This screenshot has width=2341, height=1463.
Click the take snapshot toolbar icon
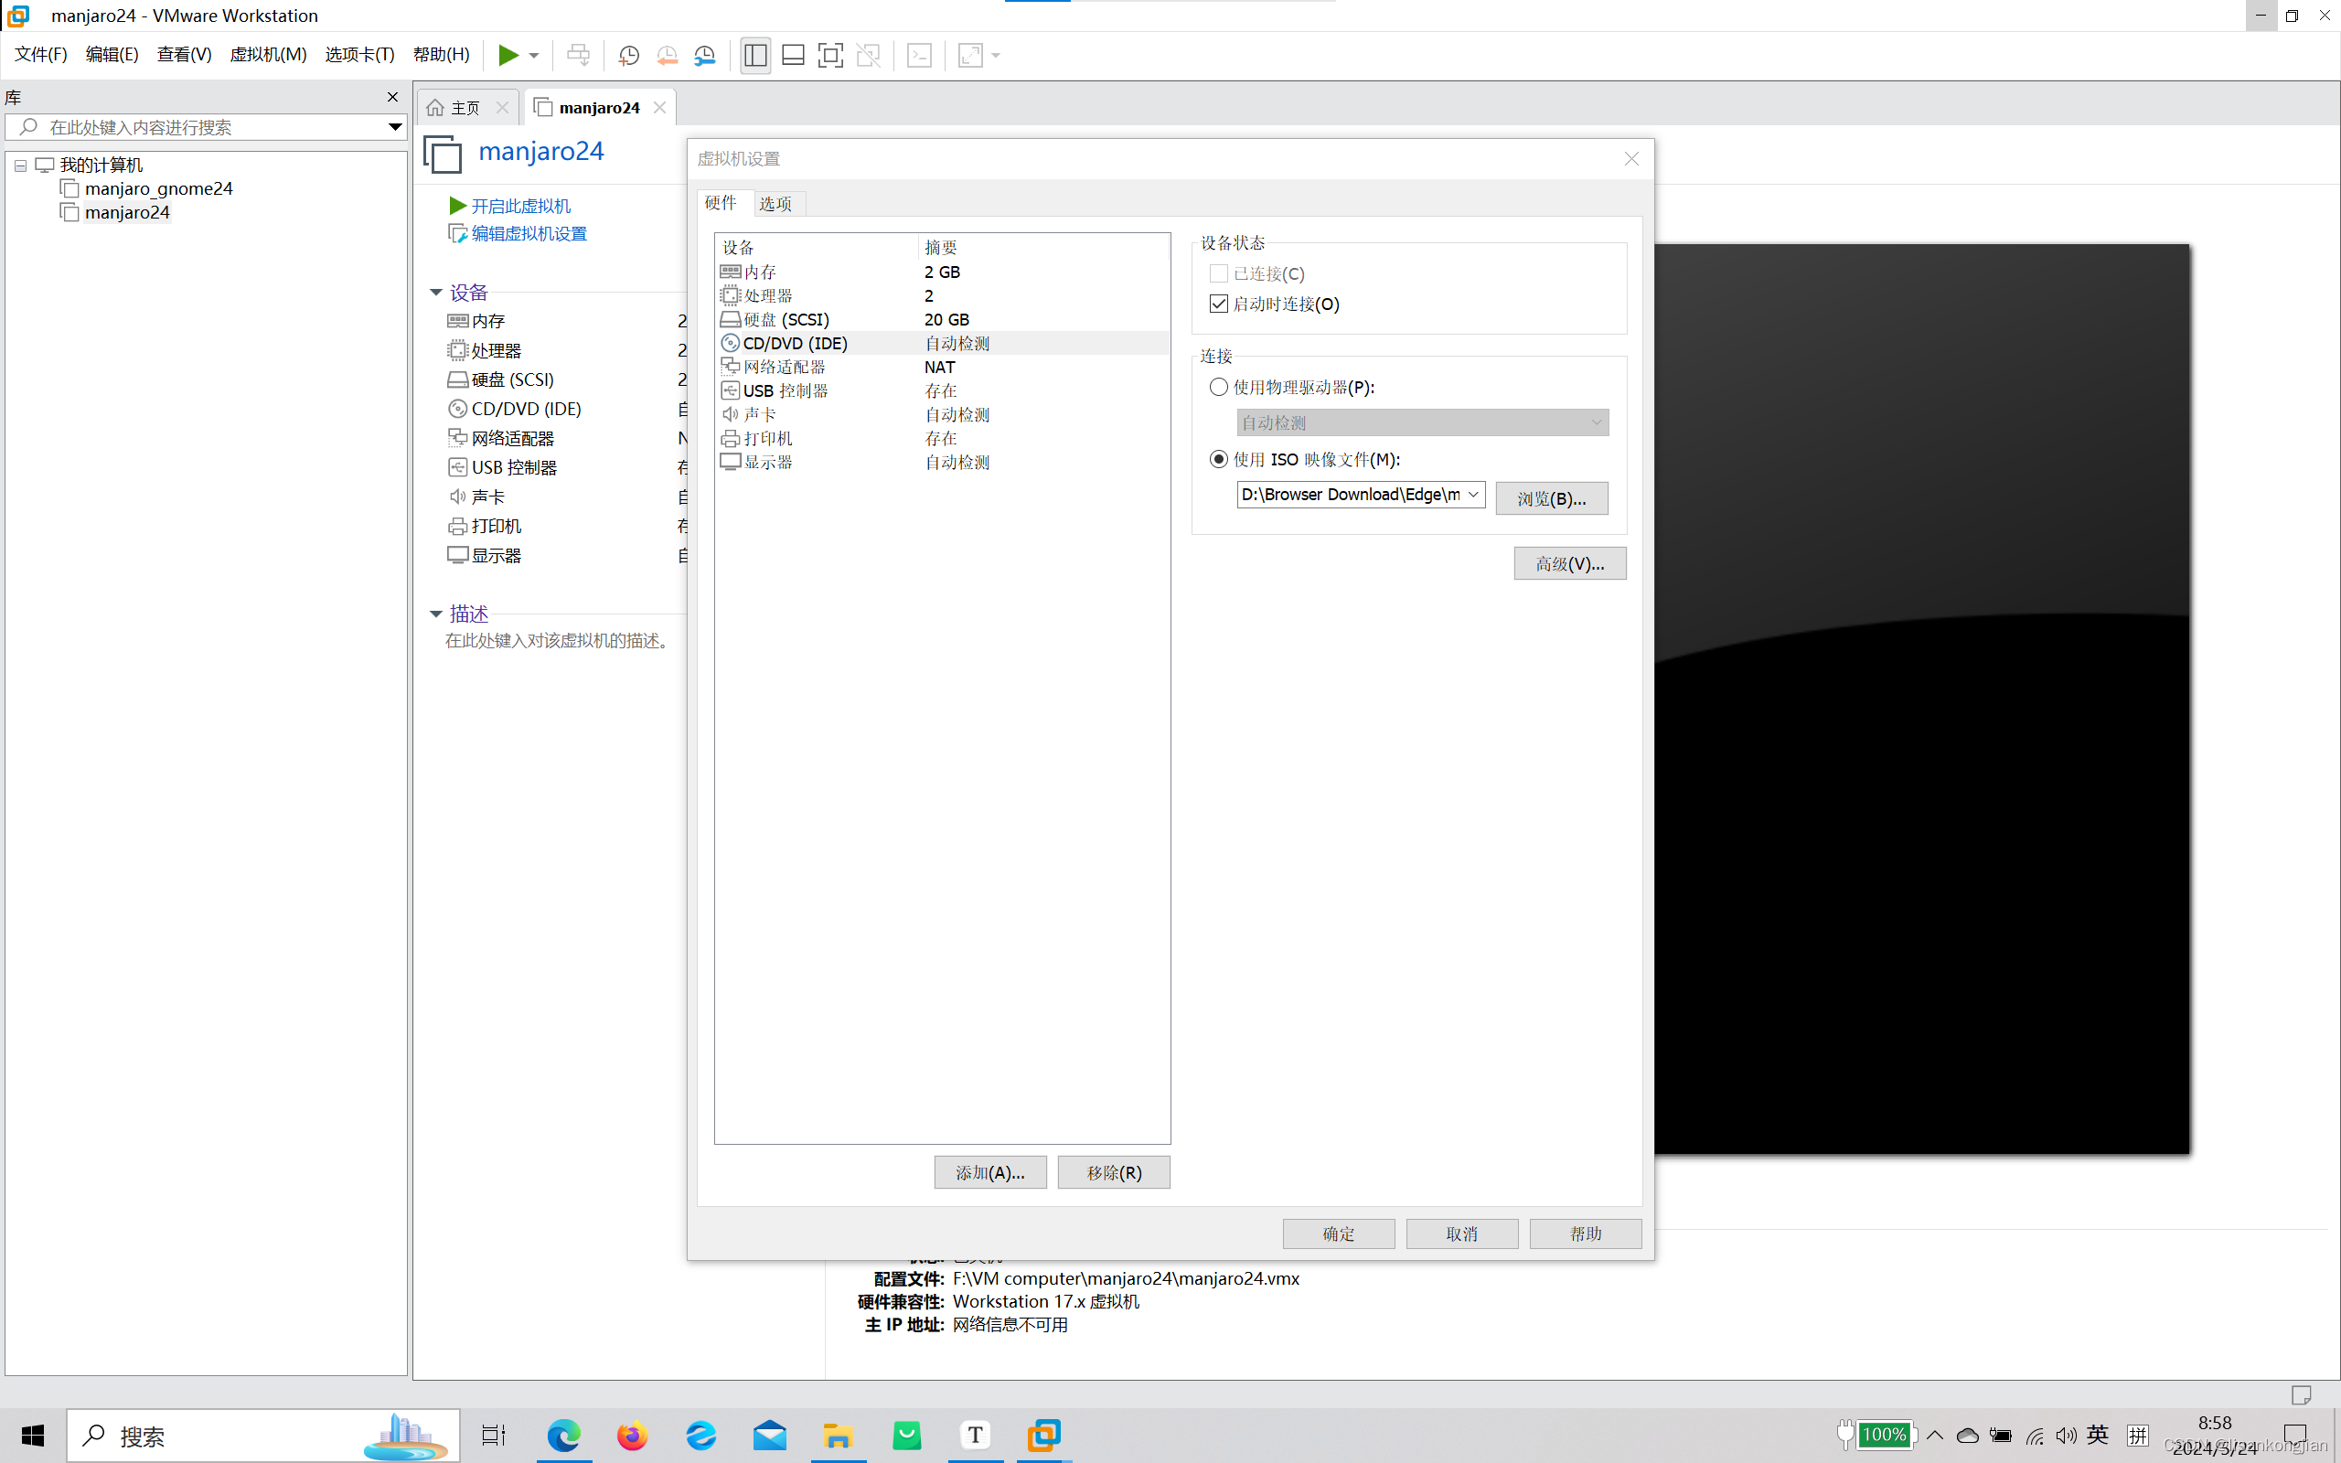[629, 55]
